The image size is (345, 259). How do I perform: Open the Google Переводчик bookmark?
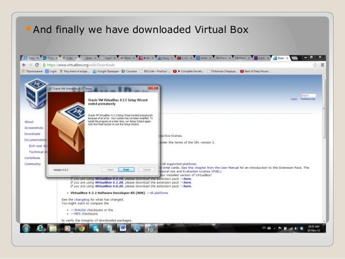click(106, 71)
